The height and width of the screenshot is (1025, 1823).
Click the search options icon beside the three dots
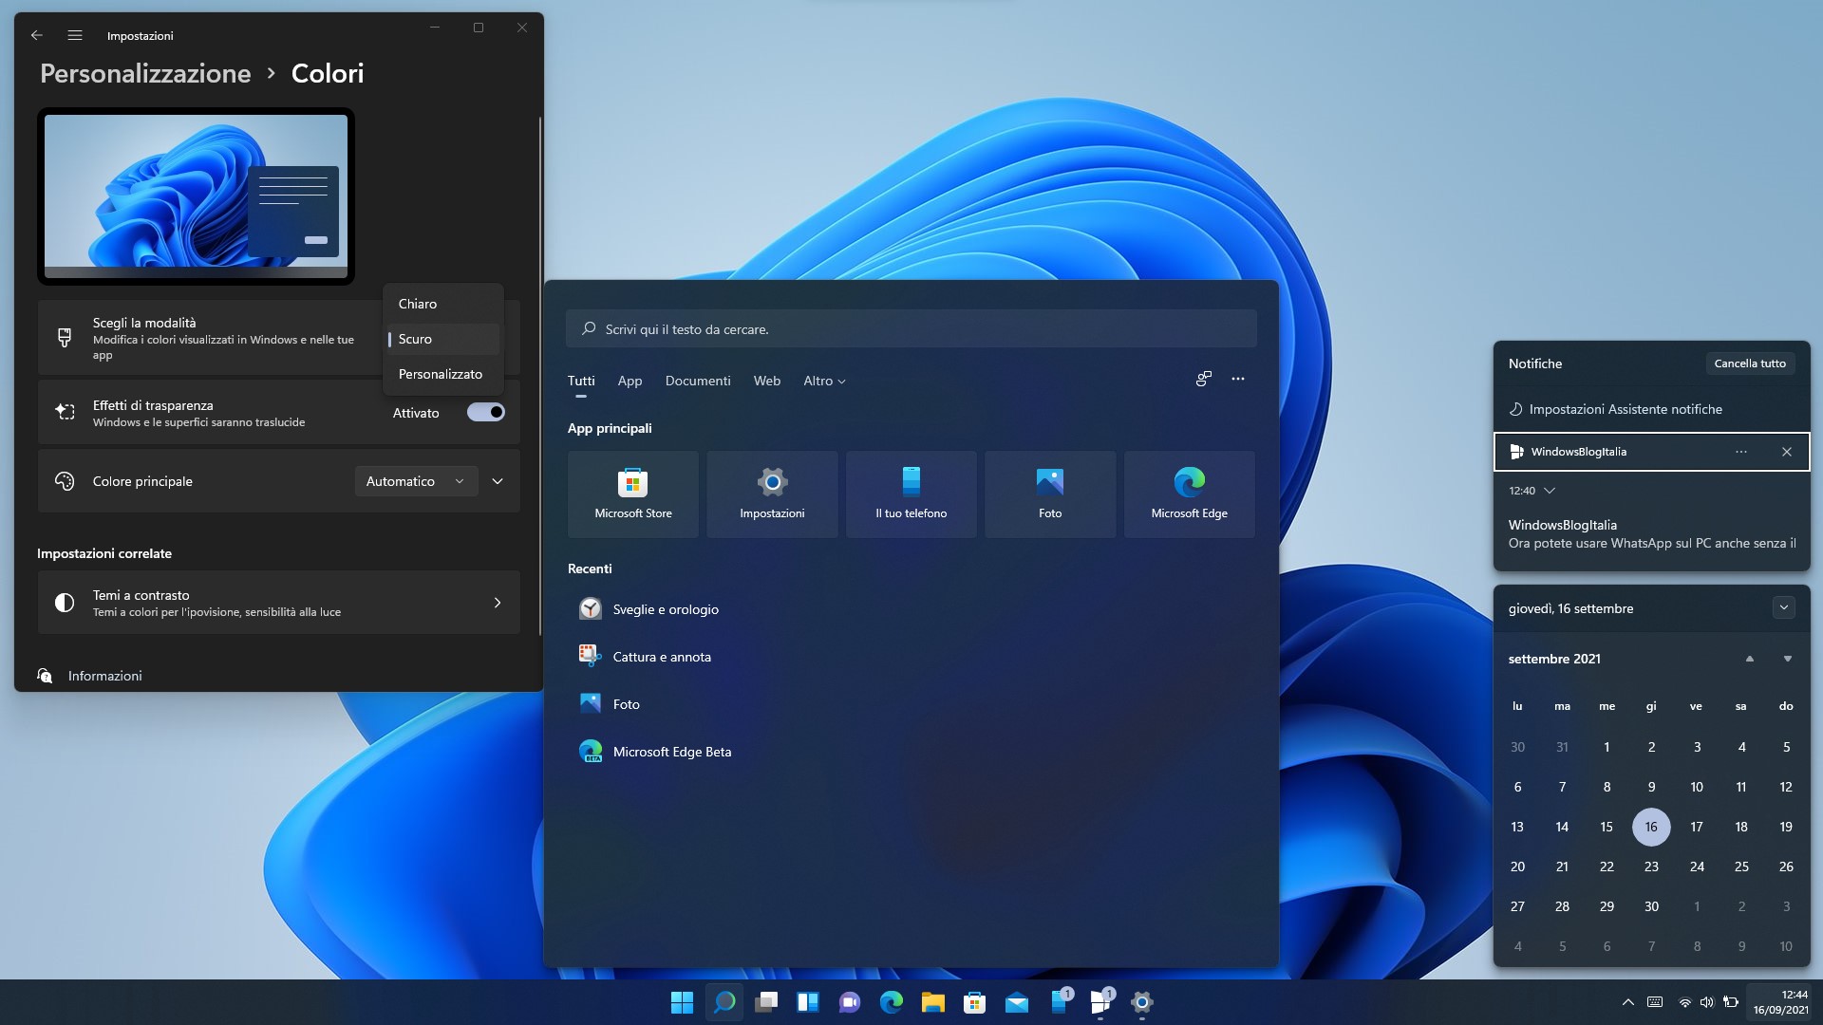(x=1204, y=379)
